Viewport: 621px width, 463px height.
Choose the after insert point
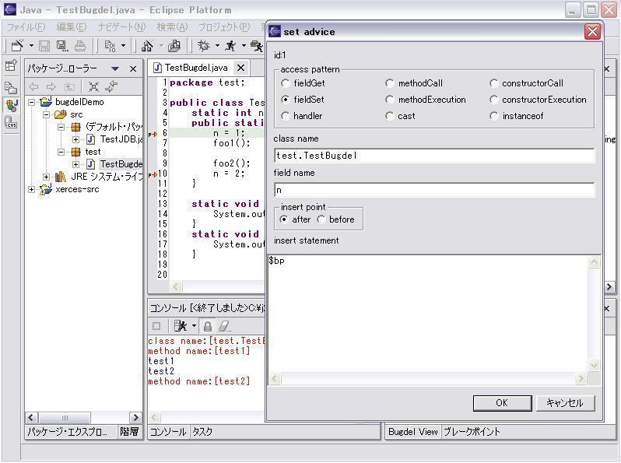click(x=283, y=219)
